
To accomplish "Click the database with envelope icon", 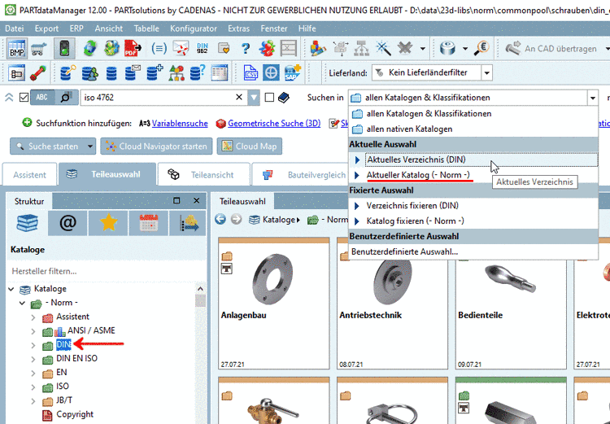I will click(x=133, y=73).
